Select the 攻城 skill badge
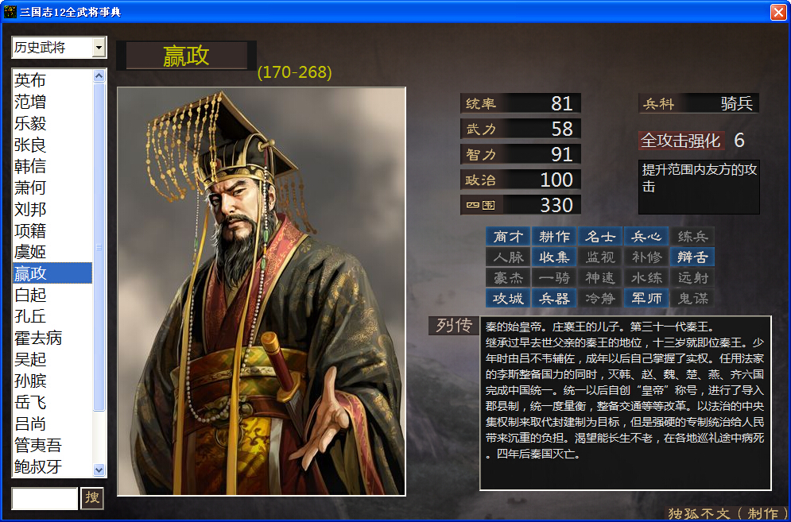This screenshot has height=522, width=791. tap(507, 298)
